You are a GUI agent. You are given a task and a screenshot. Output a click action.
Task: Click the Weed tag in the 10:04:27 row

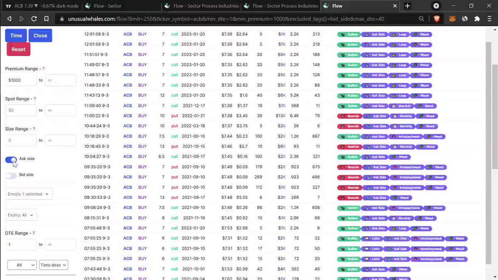point(400,157)
